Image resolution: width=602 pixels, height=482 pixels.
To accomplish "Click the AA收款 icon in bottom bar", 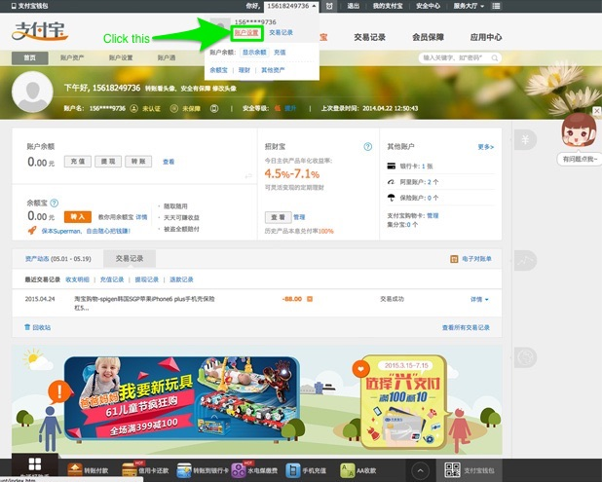I will click(348, 471).
